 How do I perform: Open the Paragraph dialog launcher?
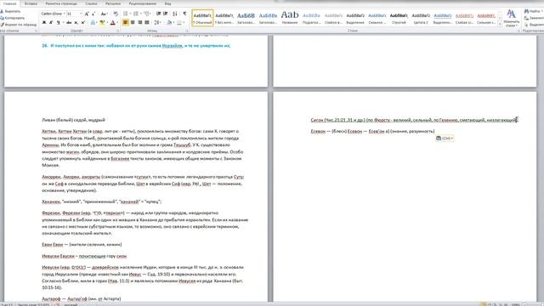187,31
